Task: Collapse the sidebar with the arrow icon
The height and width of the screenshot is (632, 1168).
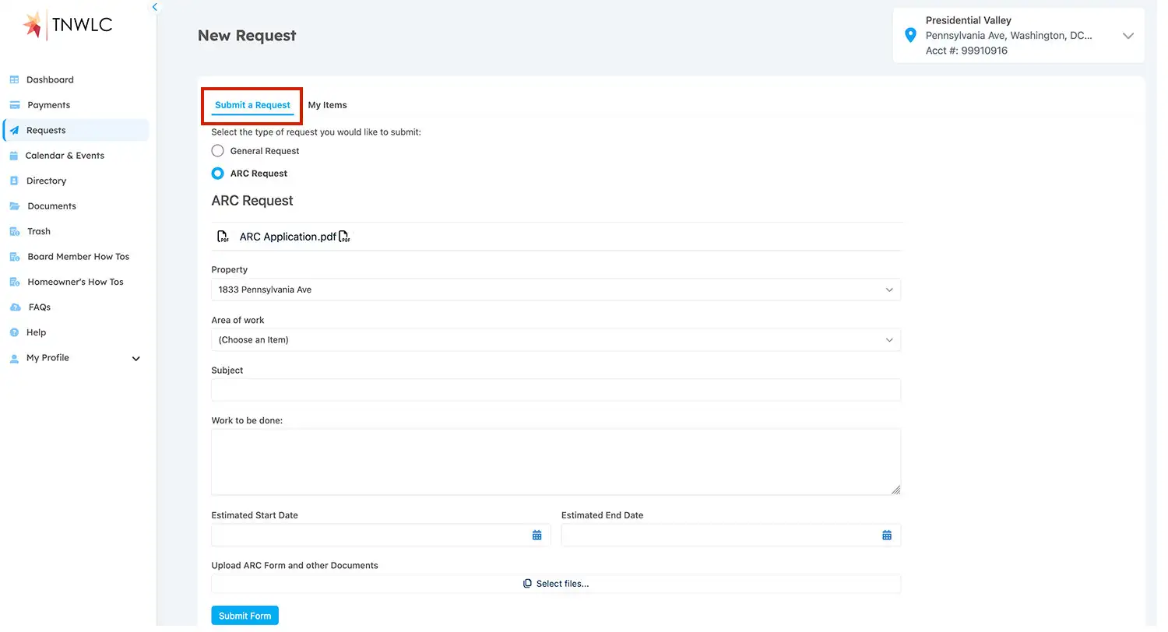Action: [156, 7]
